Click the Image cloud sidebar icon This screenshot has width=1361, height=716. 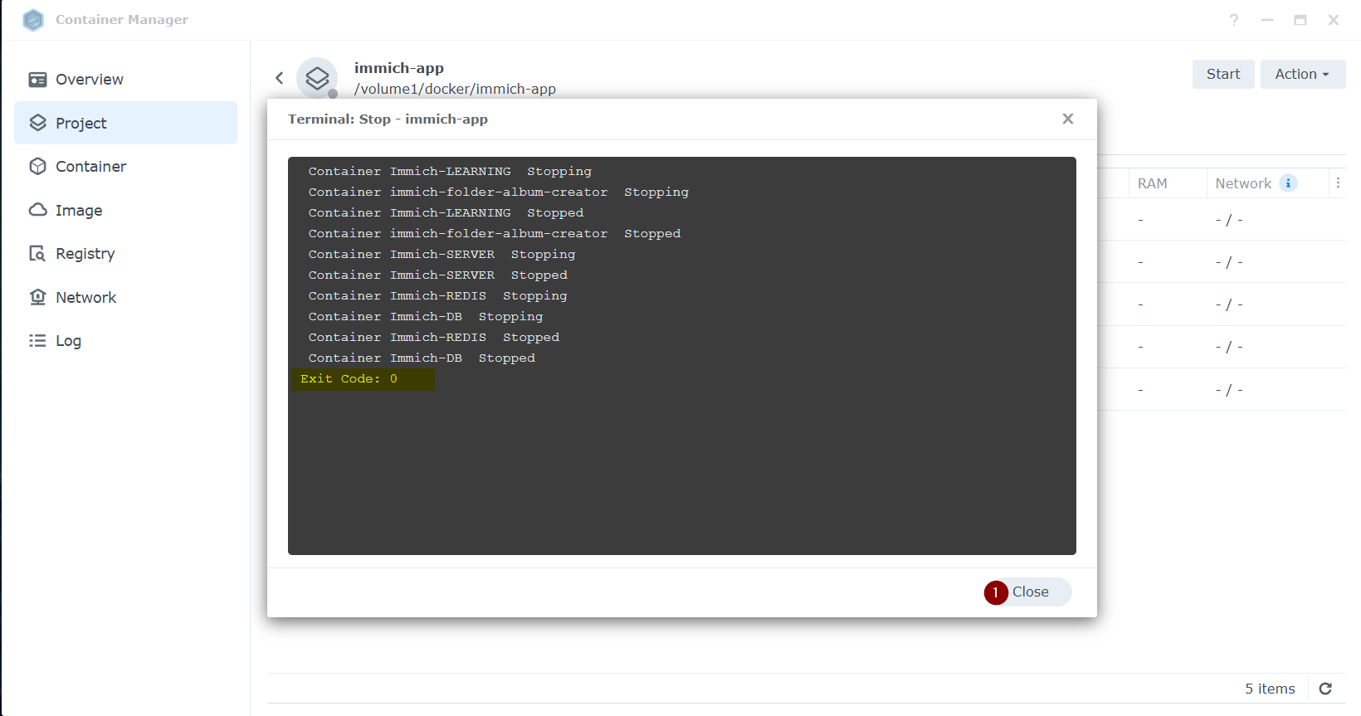coord(37,210)
